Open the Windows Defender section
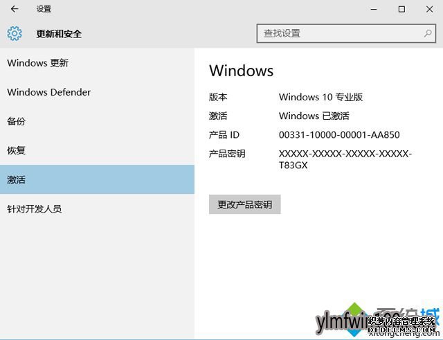The image size is (443, 340). point(97,92)
